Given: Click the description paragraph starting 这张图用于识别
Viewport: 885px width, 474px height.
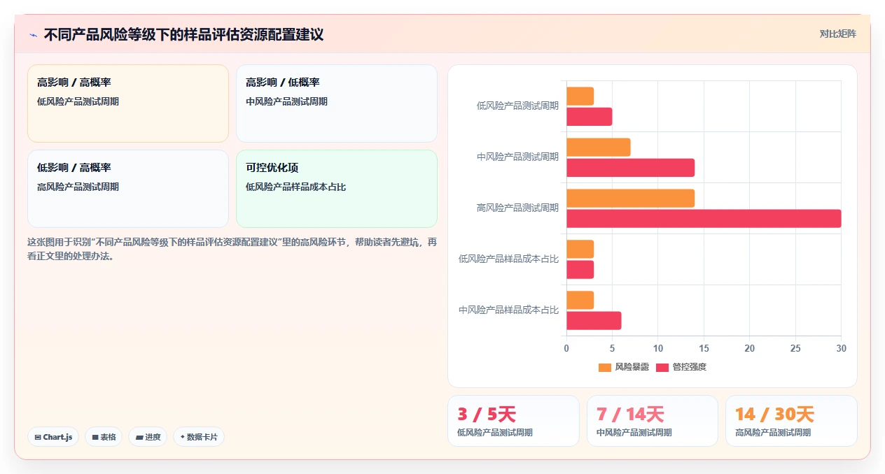Looking at the screenshot, I should point(232,249).
